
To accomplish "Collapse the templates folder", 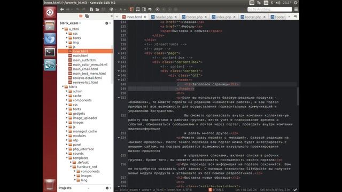I will (67, 158).
